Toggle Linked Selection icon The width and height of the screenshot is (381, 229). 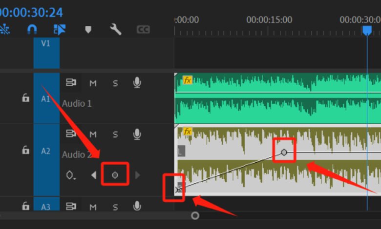tap(59, 29)
